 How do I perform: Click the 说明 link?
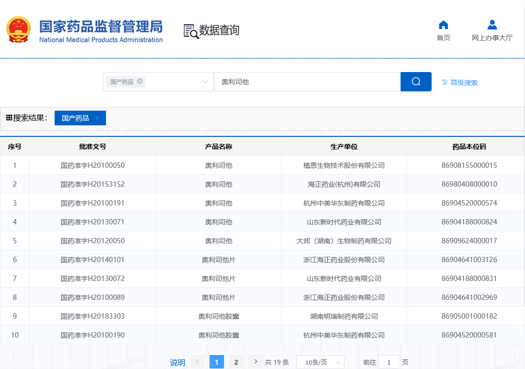pyautogui.click(x=177, y=363)
